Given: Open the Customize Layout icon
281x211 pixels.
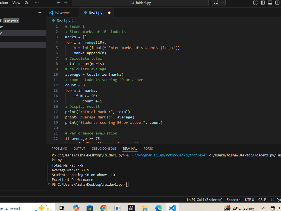Looking at the screenshot, I should [255, 3].
